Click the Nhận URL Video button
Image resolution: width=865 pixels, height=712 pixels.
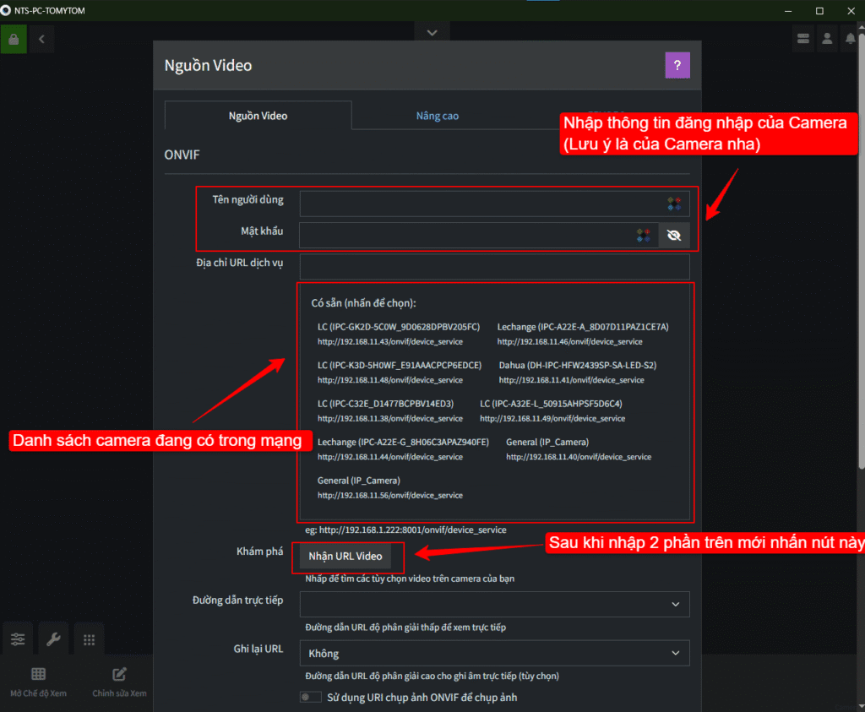tap(345, 556)
